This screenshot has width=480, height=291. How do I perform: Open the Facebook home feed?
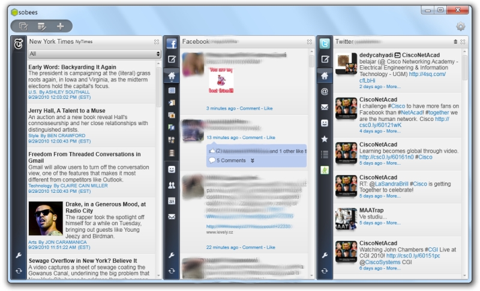172,75
